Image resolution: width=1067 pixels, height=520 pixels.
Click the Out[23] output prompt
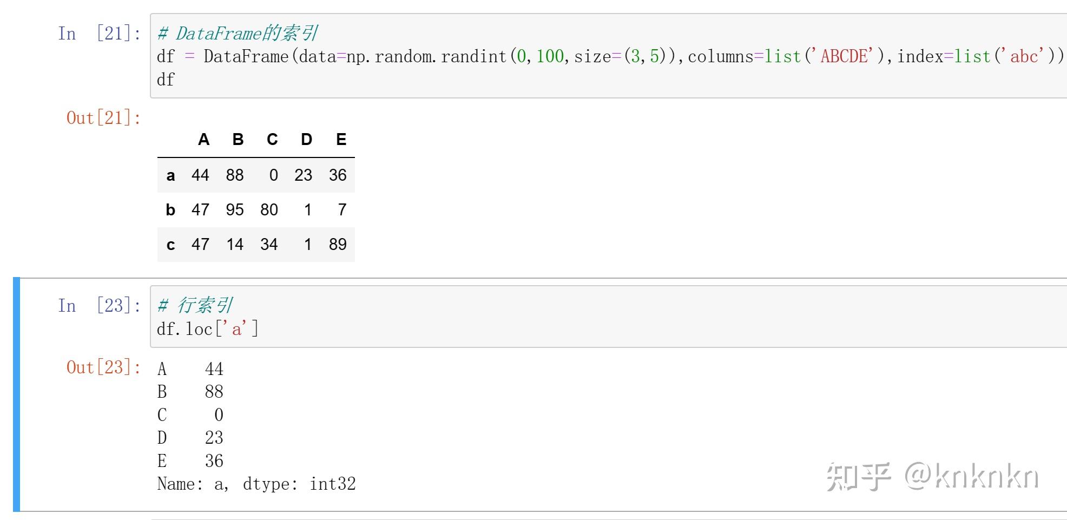103,367
